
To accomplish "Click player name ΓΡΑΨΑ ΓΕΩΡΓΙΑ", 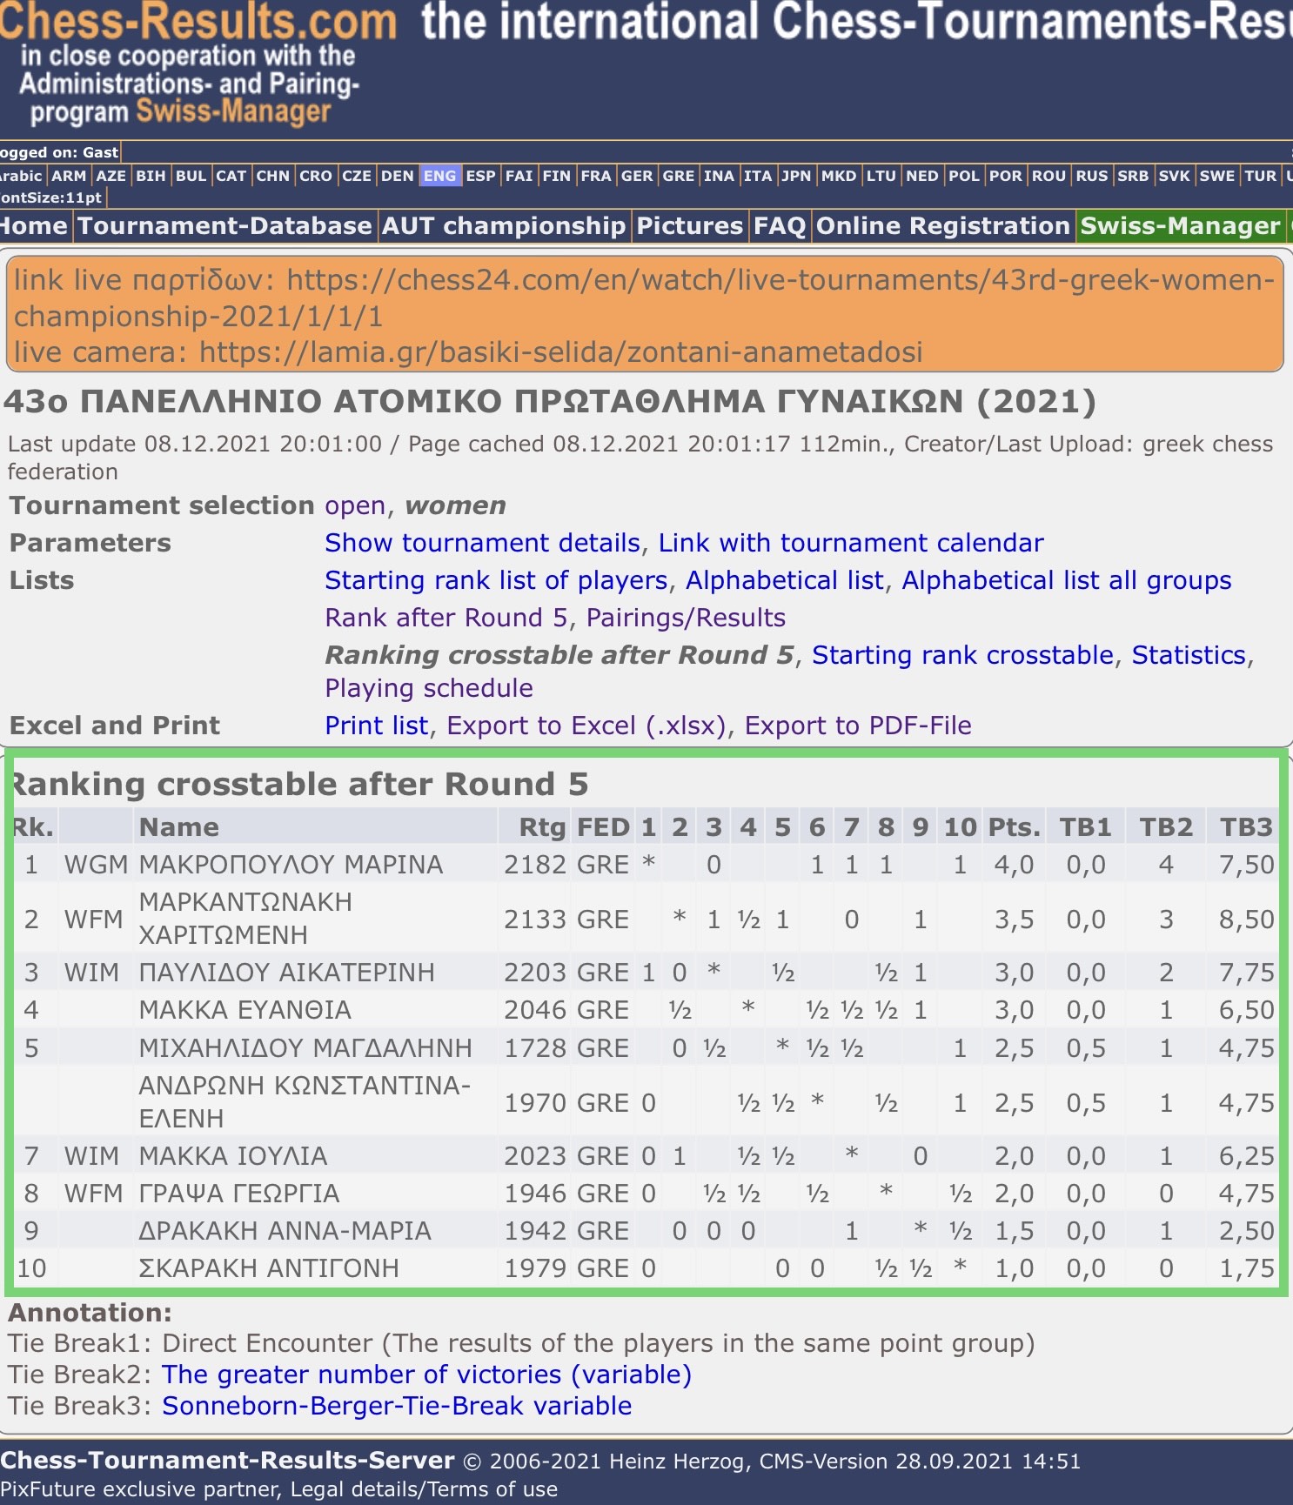I will pyautogui.click(x=239, y=1194).
